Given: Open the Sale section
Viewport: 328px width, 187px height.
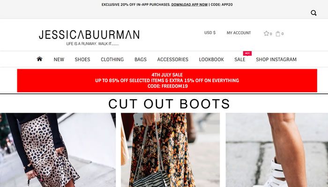Looking at the screenshot, I should (x=240, y=59).
